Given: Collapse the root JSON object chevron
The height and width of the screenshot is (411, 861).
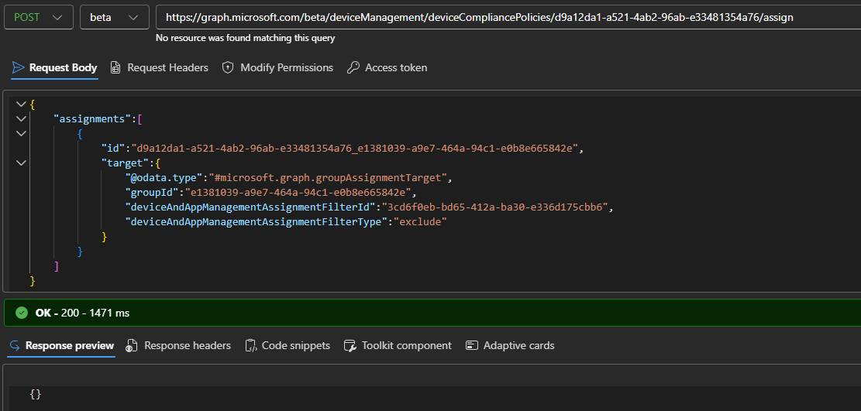Looking at the screenshot, I should tap(21, 104).
